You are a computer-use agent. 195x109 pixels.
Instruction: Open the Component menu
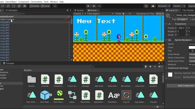[24, 2]
